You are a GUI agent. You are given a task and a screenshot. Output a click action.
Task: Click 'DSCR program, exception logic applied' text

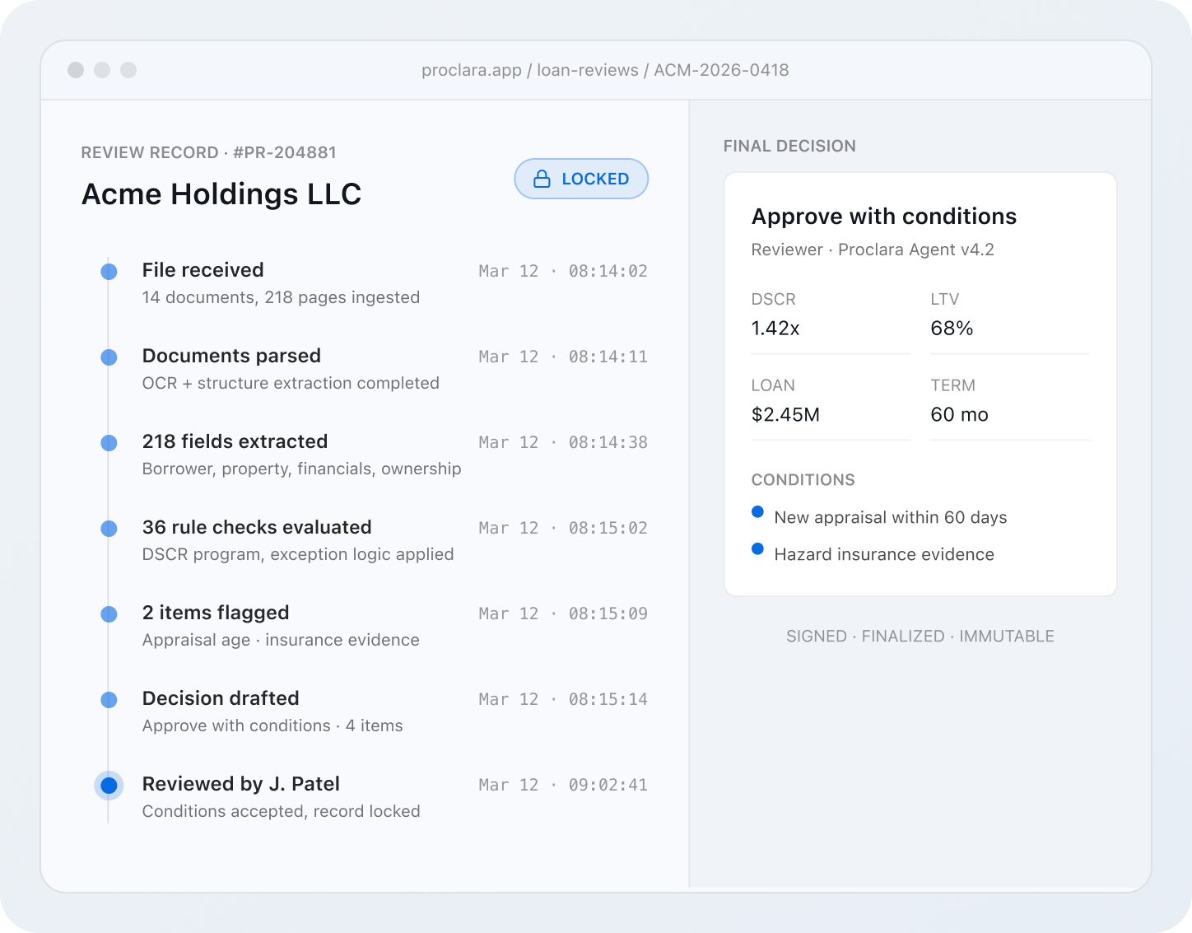point(298,554)
